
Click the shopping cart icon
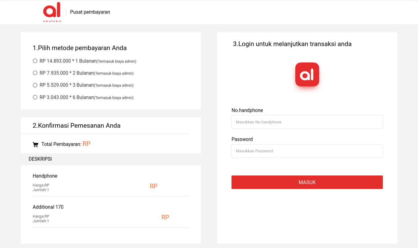tap(35, 144)
